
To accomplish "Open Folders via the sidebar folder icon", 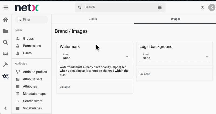I will coord(5,31).
